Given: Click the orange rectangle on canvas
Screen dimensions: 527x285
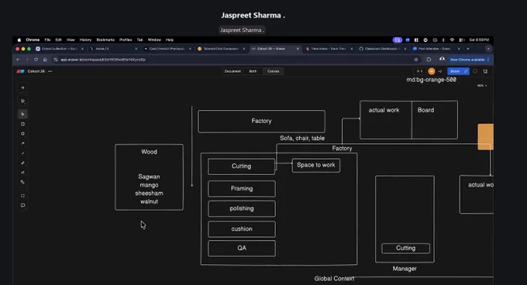Looking at the screenshot, I should point(486,136).
